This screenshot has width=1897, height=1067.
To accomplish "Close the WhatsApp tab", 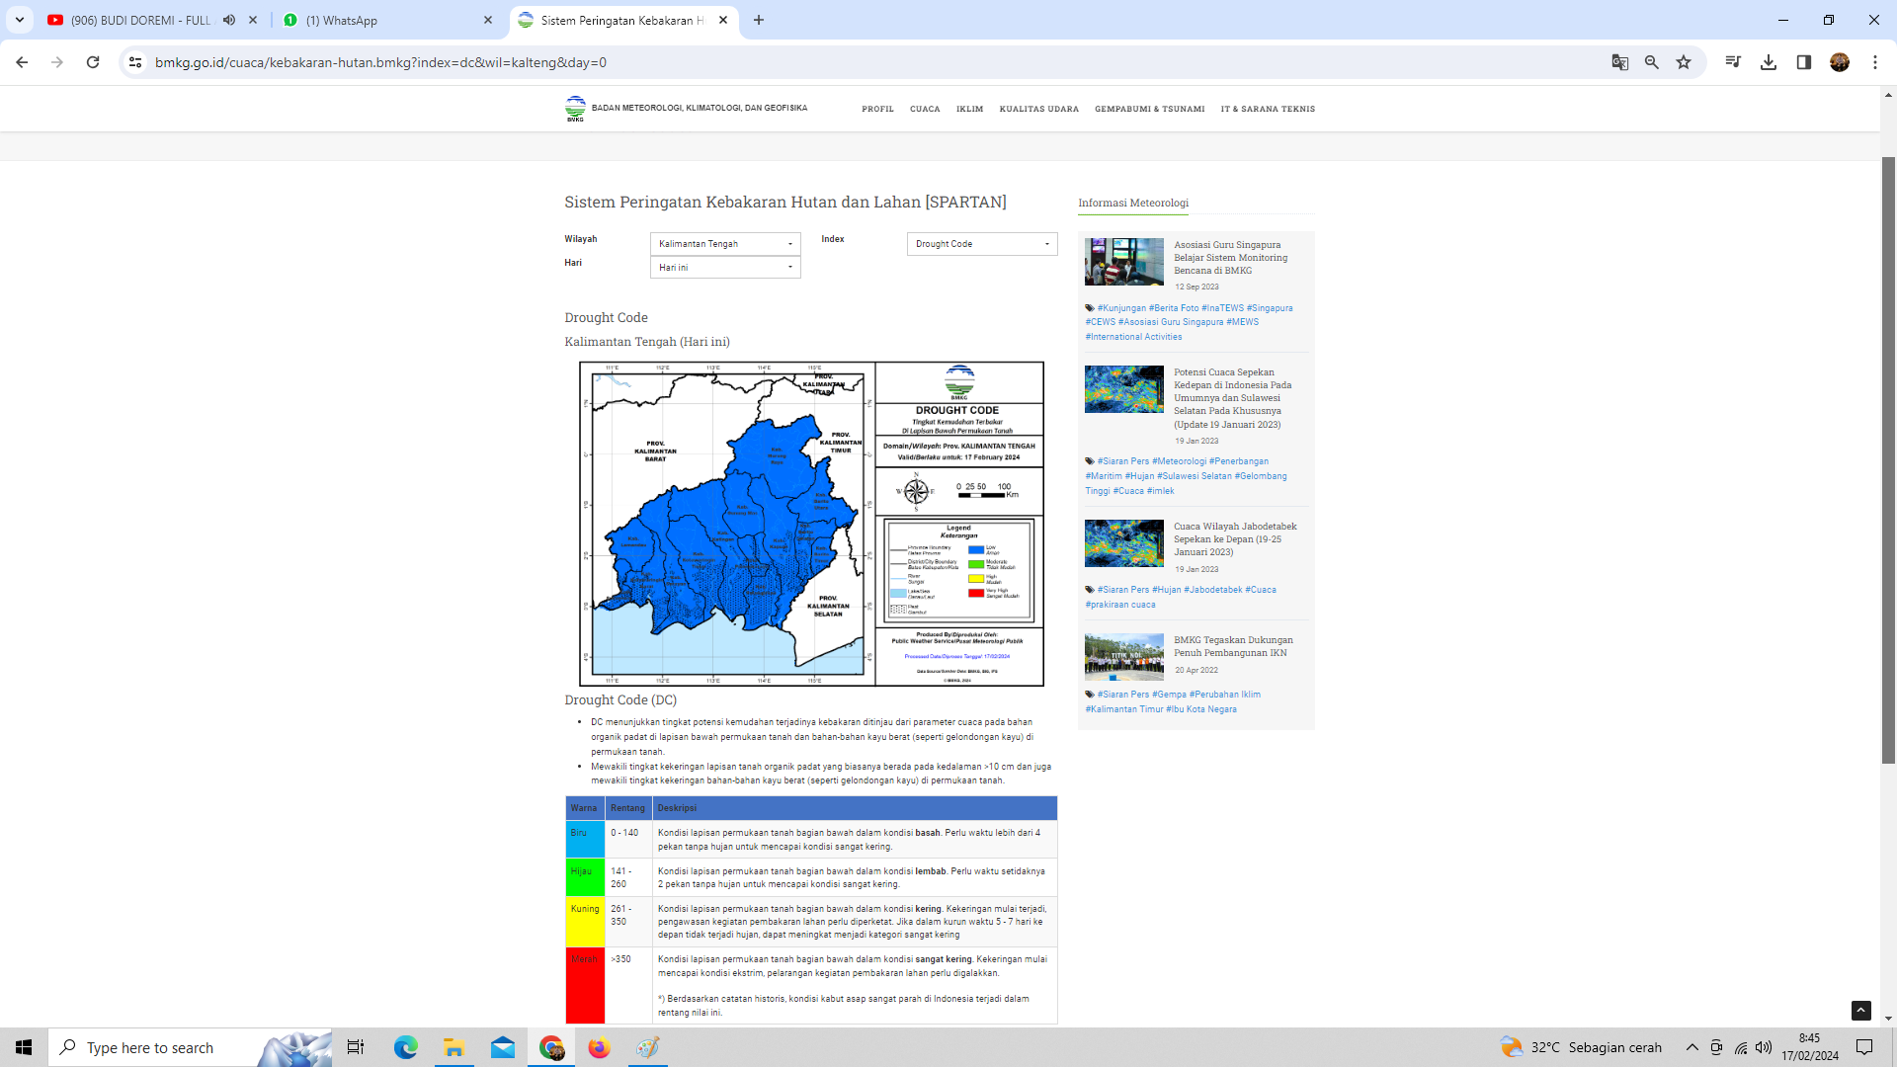I will click(488, 20).
